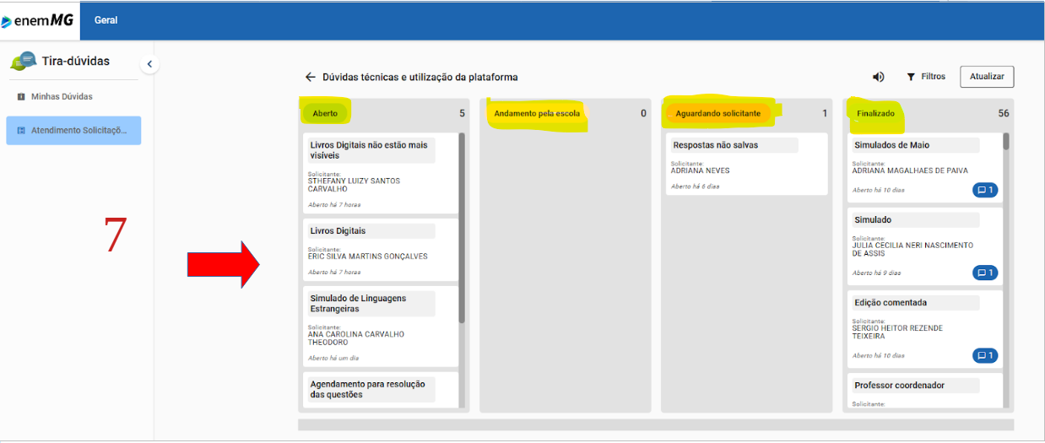
Task: Open Agendamento para resolução das questões card
Action: [x=381, y=390]
